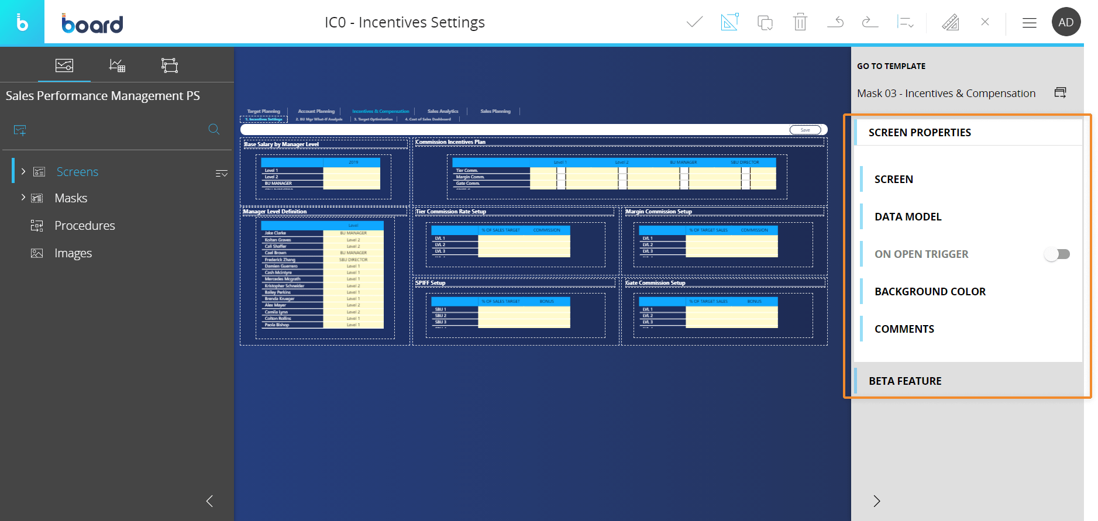
Task: Click the add new screen icon
Action: [20, 130]
